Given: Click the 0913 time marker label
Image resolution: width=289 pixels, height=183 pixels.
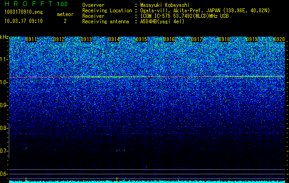Looking at the screenshot, I should pos(86,39).
